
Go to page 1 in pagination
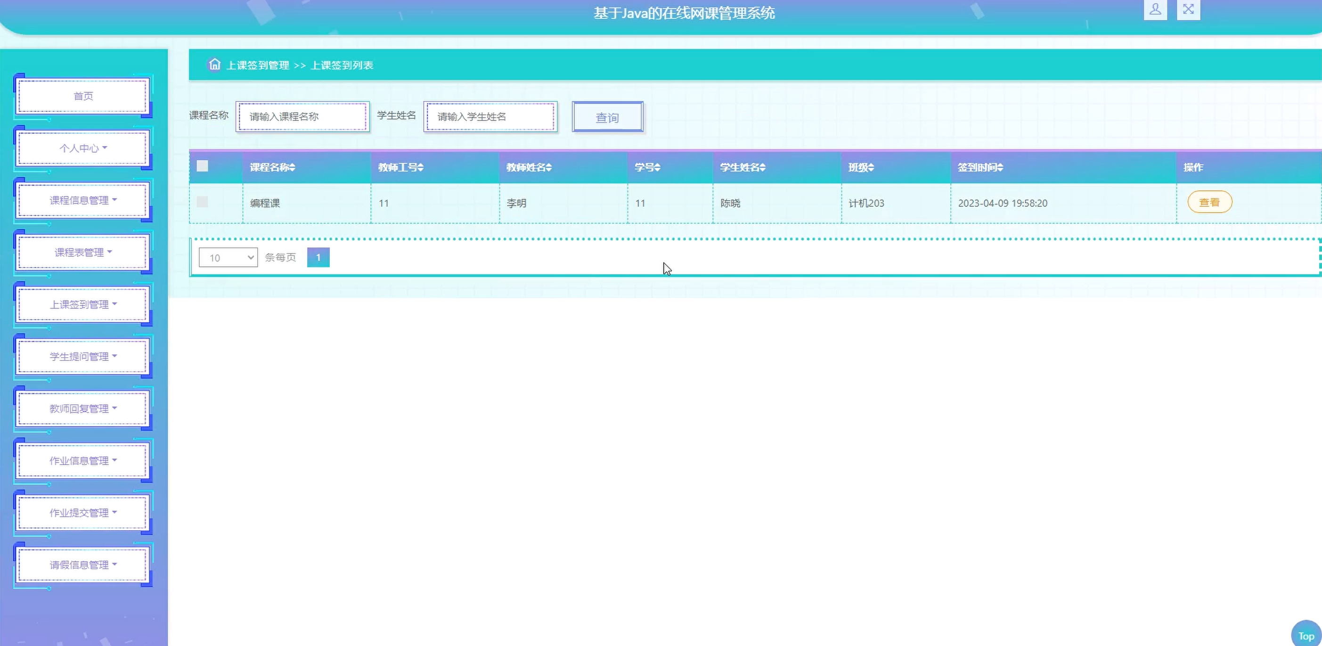pos(318,258)
